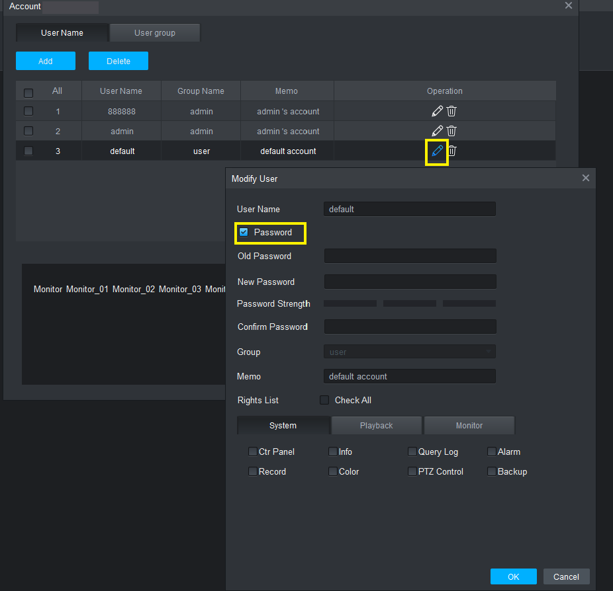Select the 'default account' memo cell
Viewport: 613px width, 591px height.
click(288, 151)
